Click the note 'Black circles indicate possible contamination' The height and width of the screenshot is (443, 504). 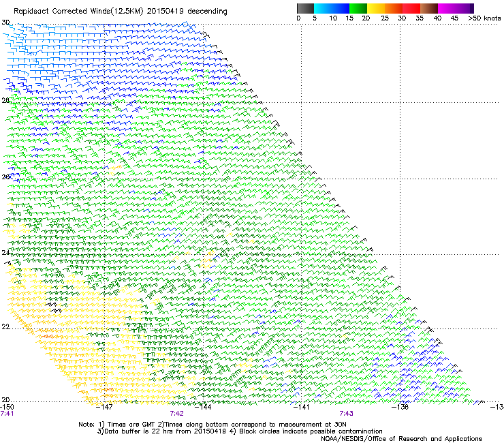pos(311,431)
